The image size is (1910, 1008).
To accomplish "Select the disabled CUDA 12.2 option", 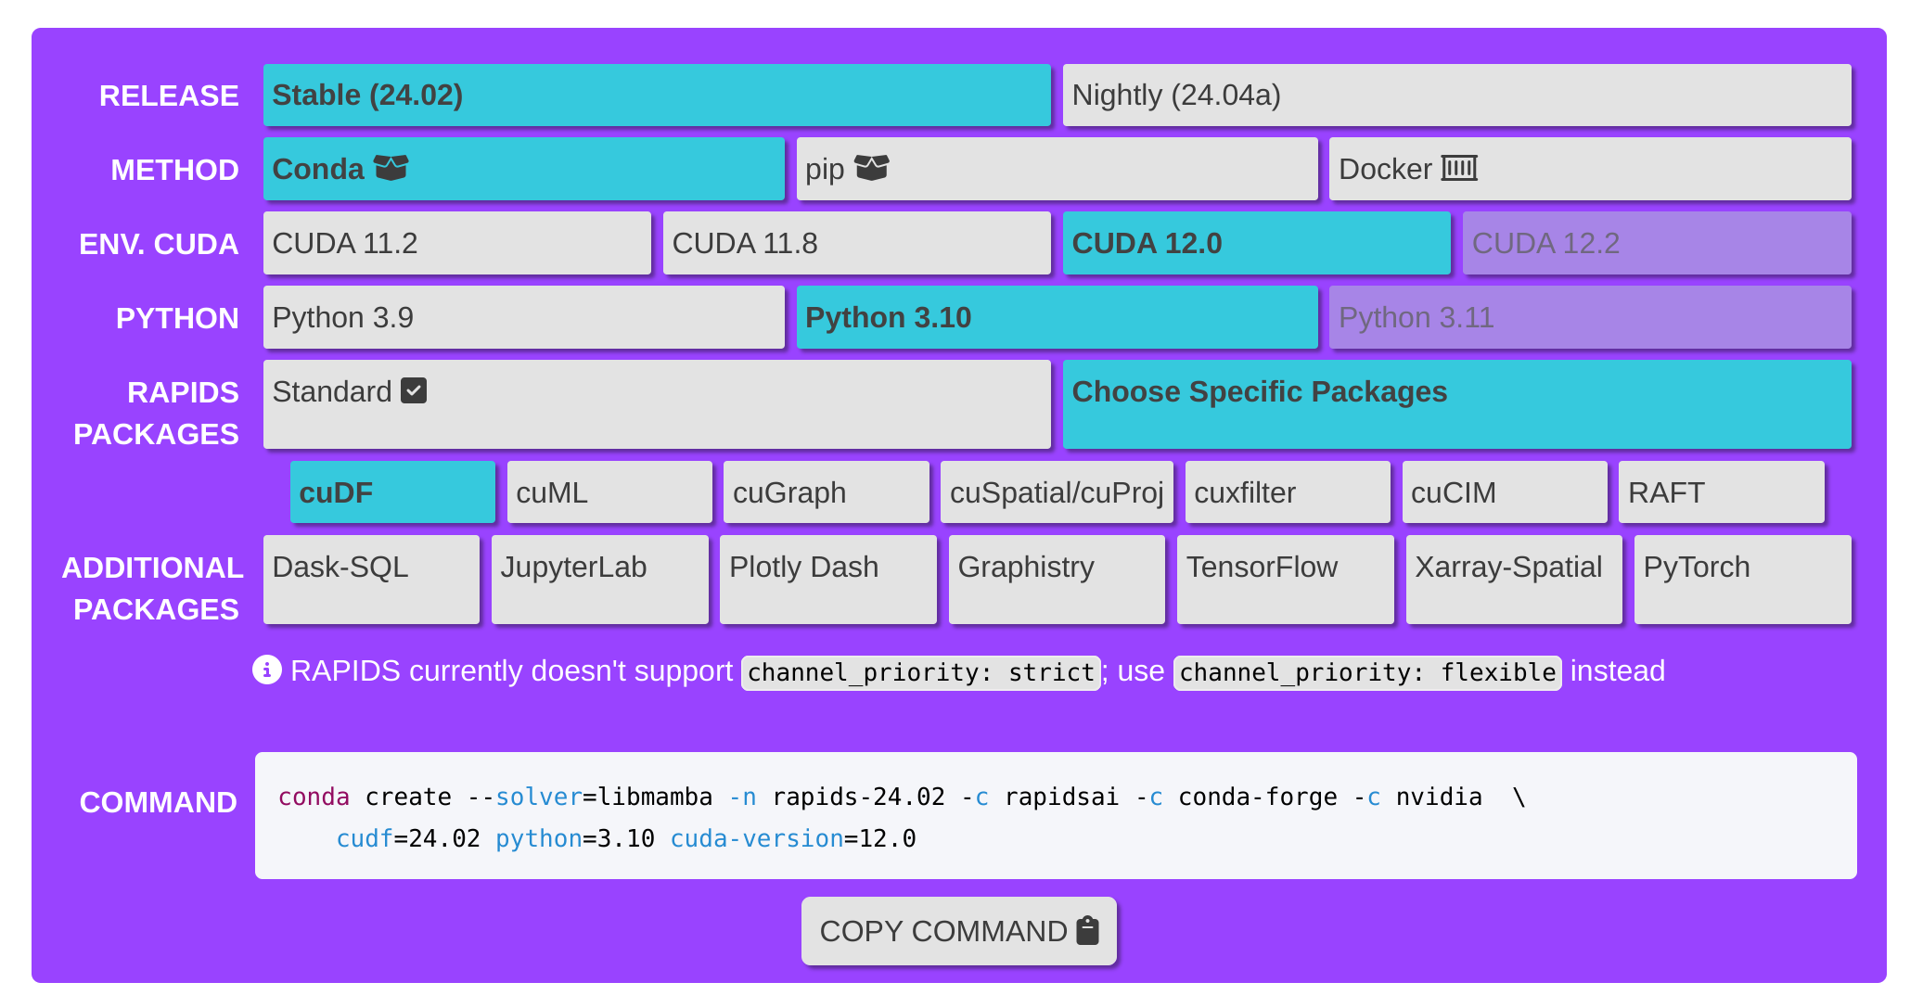I will [1656, 243].
